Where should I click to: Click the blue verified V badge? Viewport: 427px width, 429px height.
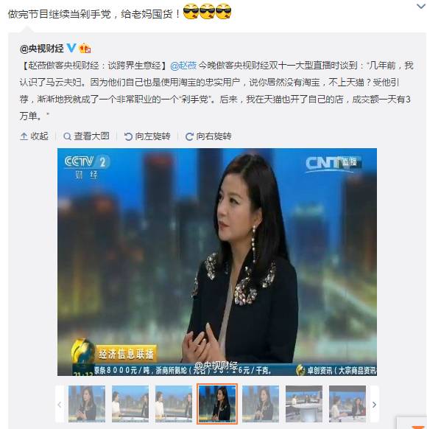(71, 48)
